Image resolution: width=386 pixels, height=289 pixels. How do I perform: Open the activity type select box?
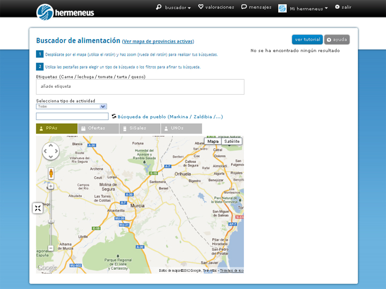click(x=71, y=107)
